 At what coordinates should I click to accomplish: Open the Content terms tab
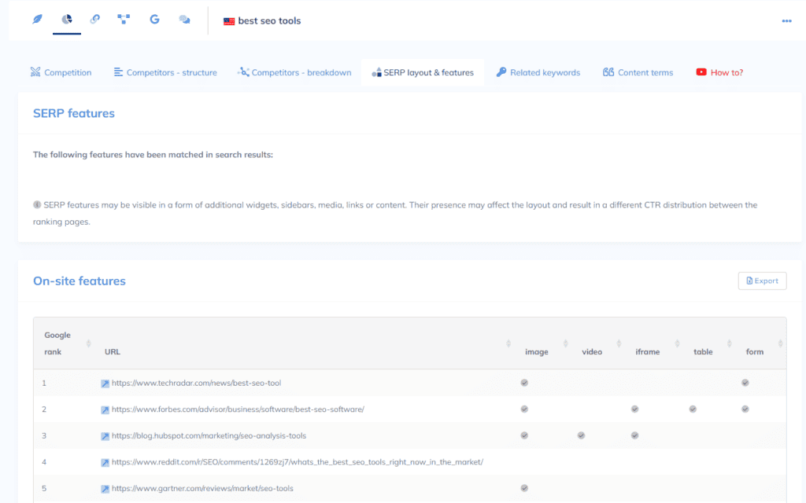(638, 72)
